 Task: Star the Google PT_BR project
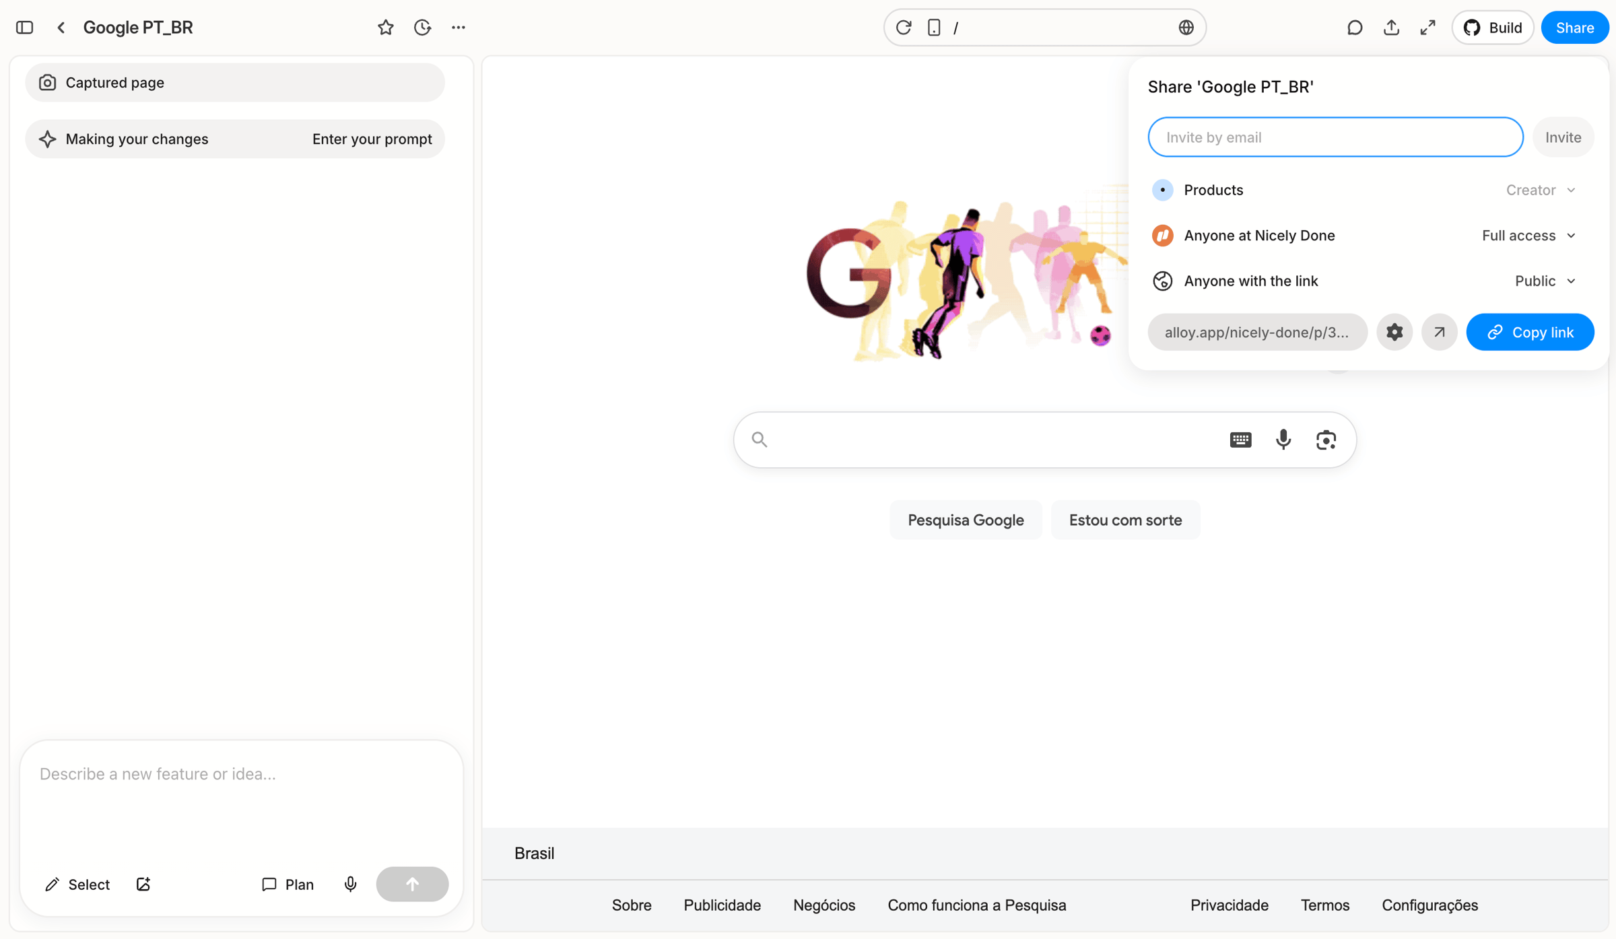click(385, 28)
